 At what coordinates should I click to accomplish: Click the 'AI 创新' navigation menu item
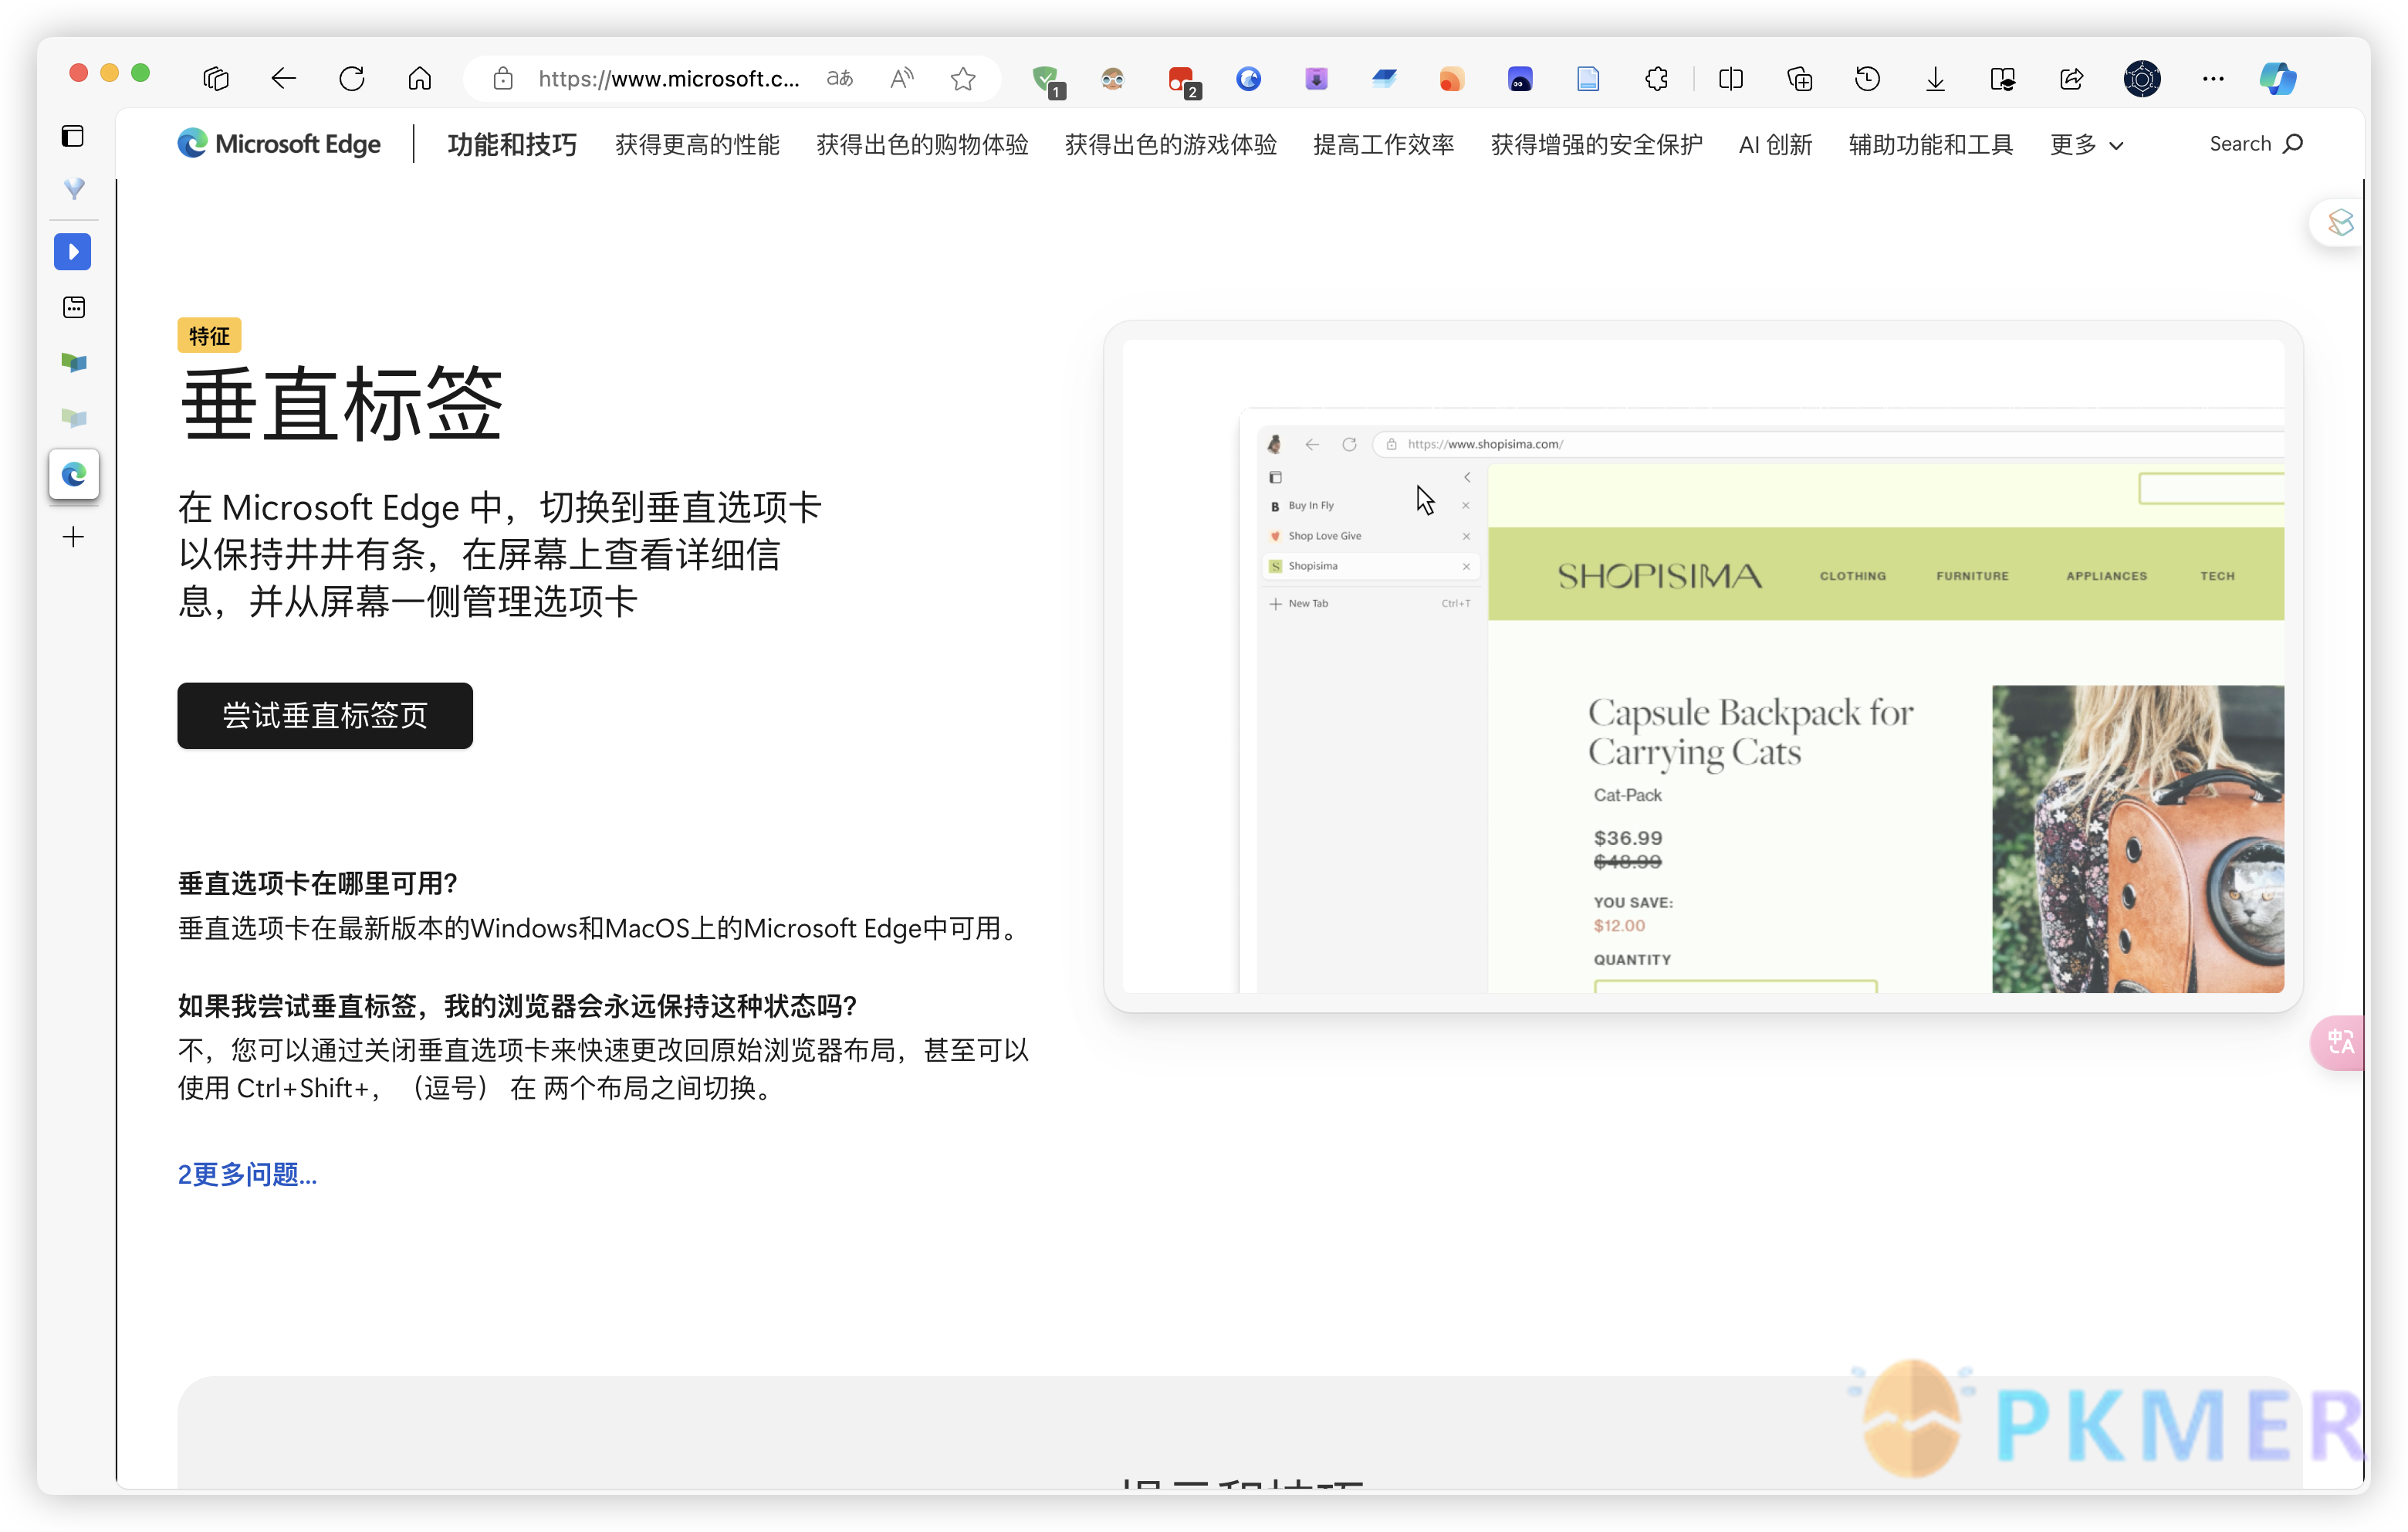click(1774, 144)
